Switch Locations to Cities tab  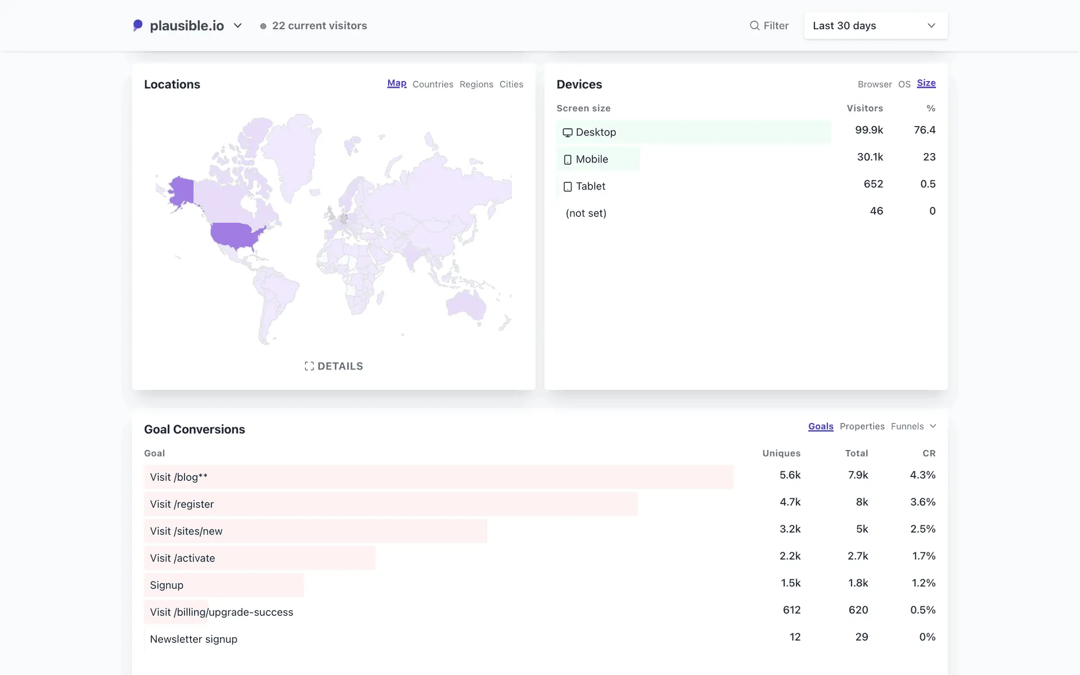click(511, 84)
